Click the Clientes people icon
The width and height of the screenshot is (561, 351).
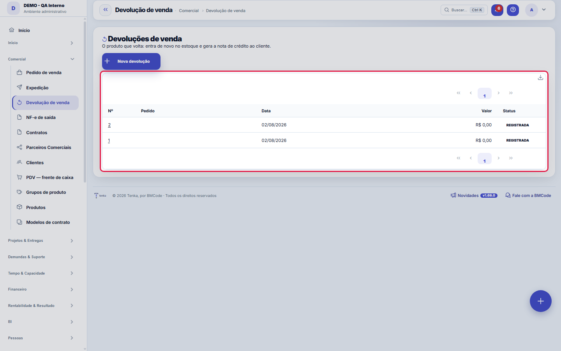[19, 162]
